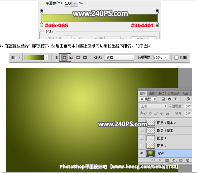Switch to the 历史记录 tab
The height and width of the screenshot is (173, 197).
pos(173,93)
